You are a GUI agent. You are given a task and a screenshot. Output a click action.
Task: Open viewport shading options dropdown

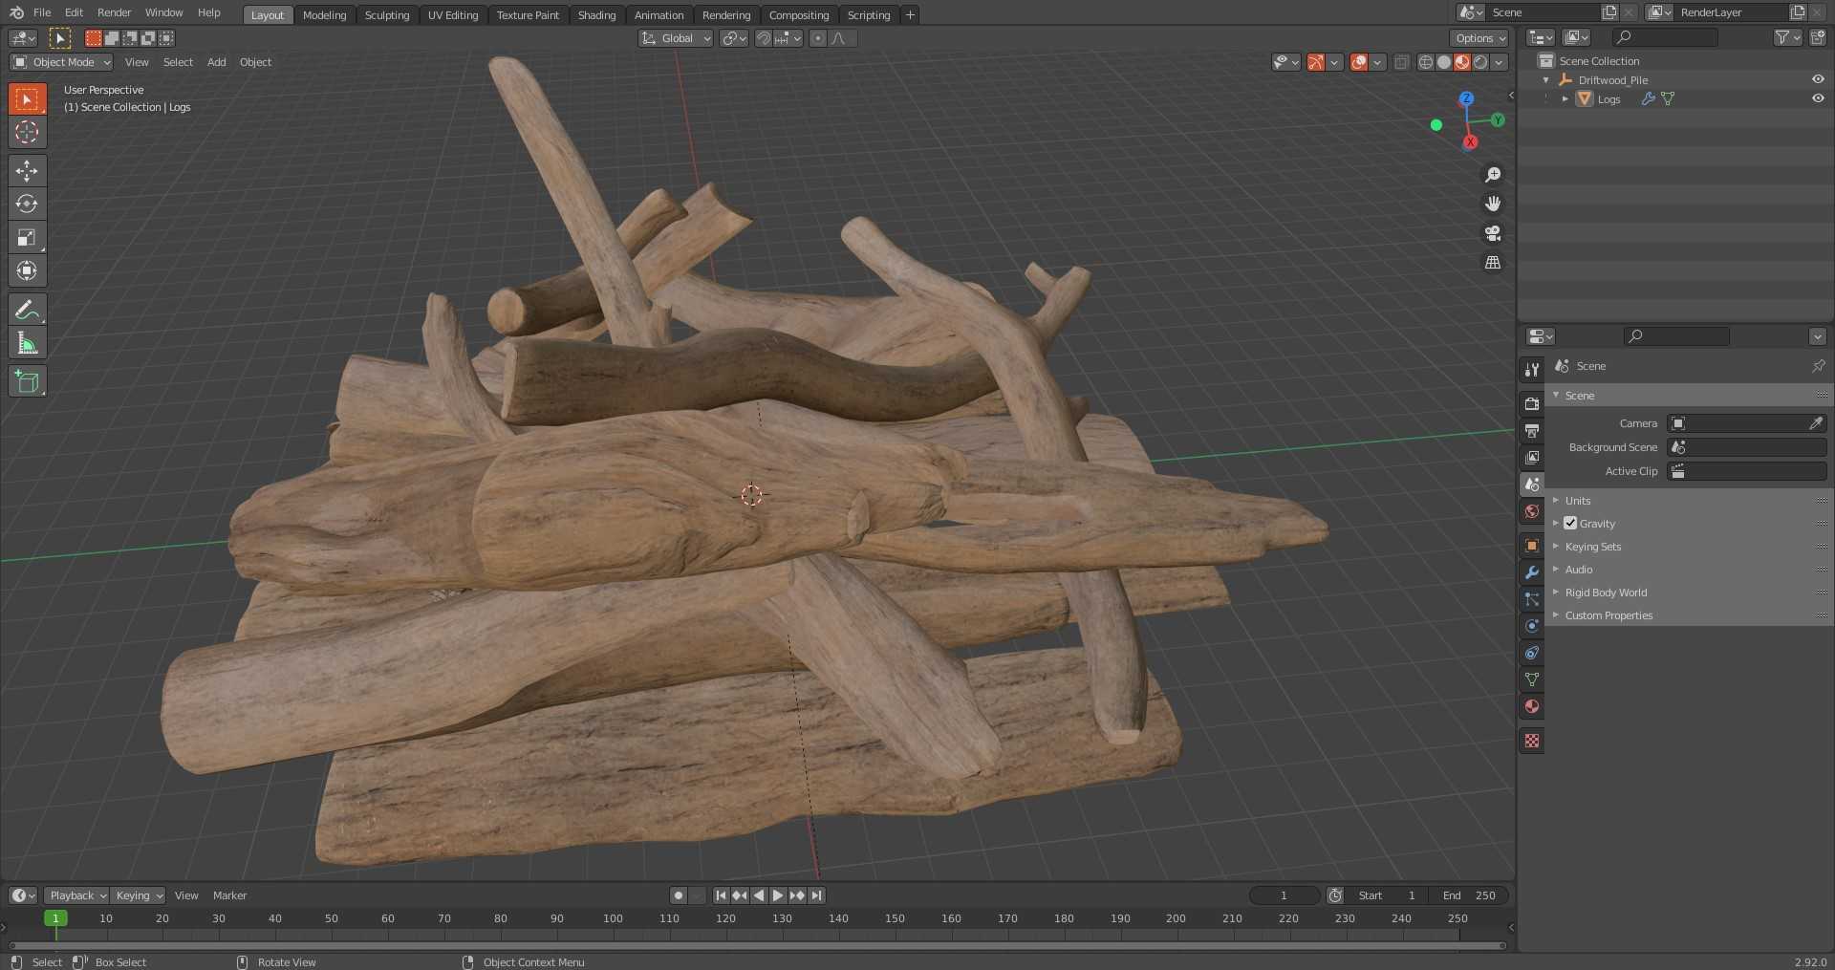pyautogui.click(x=1500, y=62)
